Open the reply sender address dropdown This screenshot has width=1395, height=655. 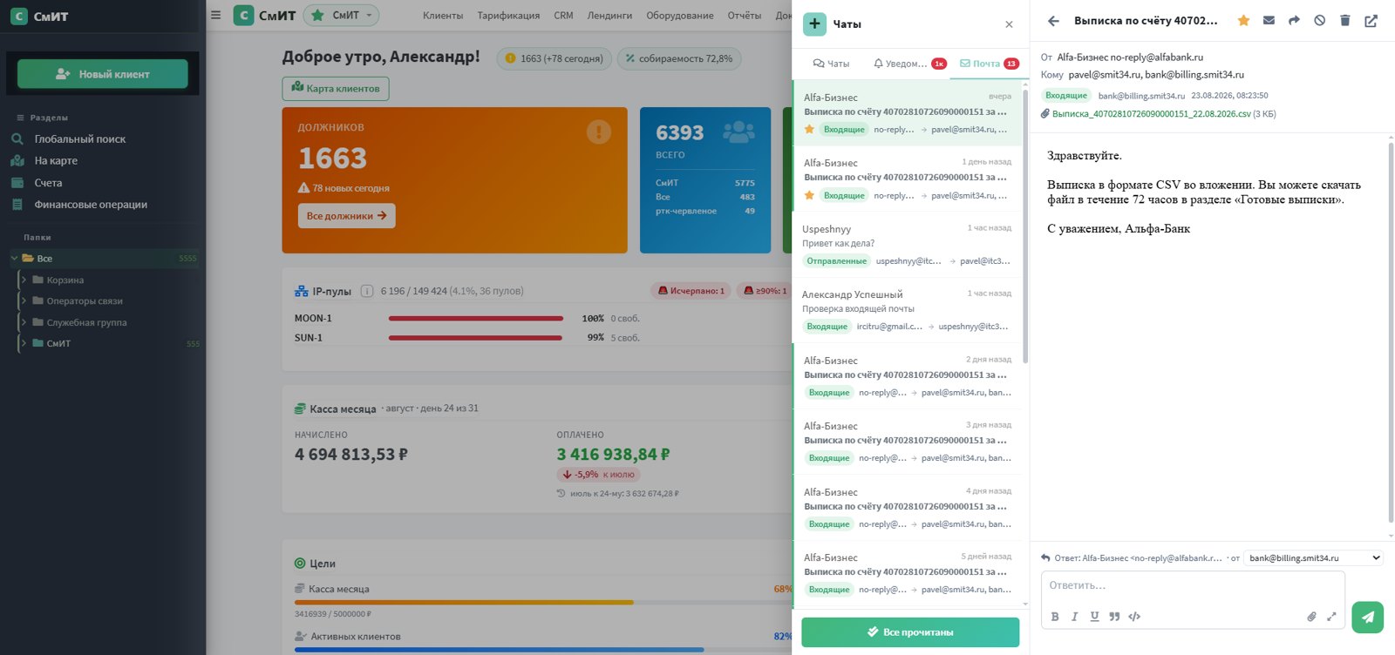[1313, 557]
